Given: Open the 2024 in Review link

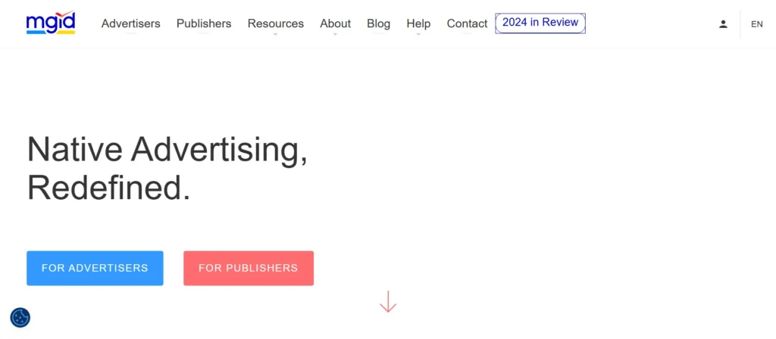Looking at the screenshot, I should point(540,23).
